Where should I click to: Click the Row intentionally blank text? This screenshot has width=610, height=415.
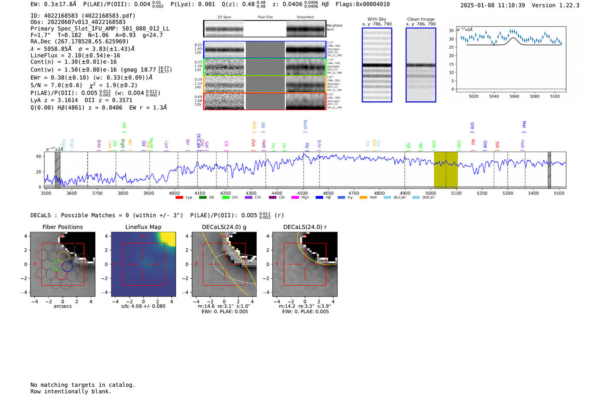tap(71, 391)
